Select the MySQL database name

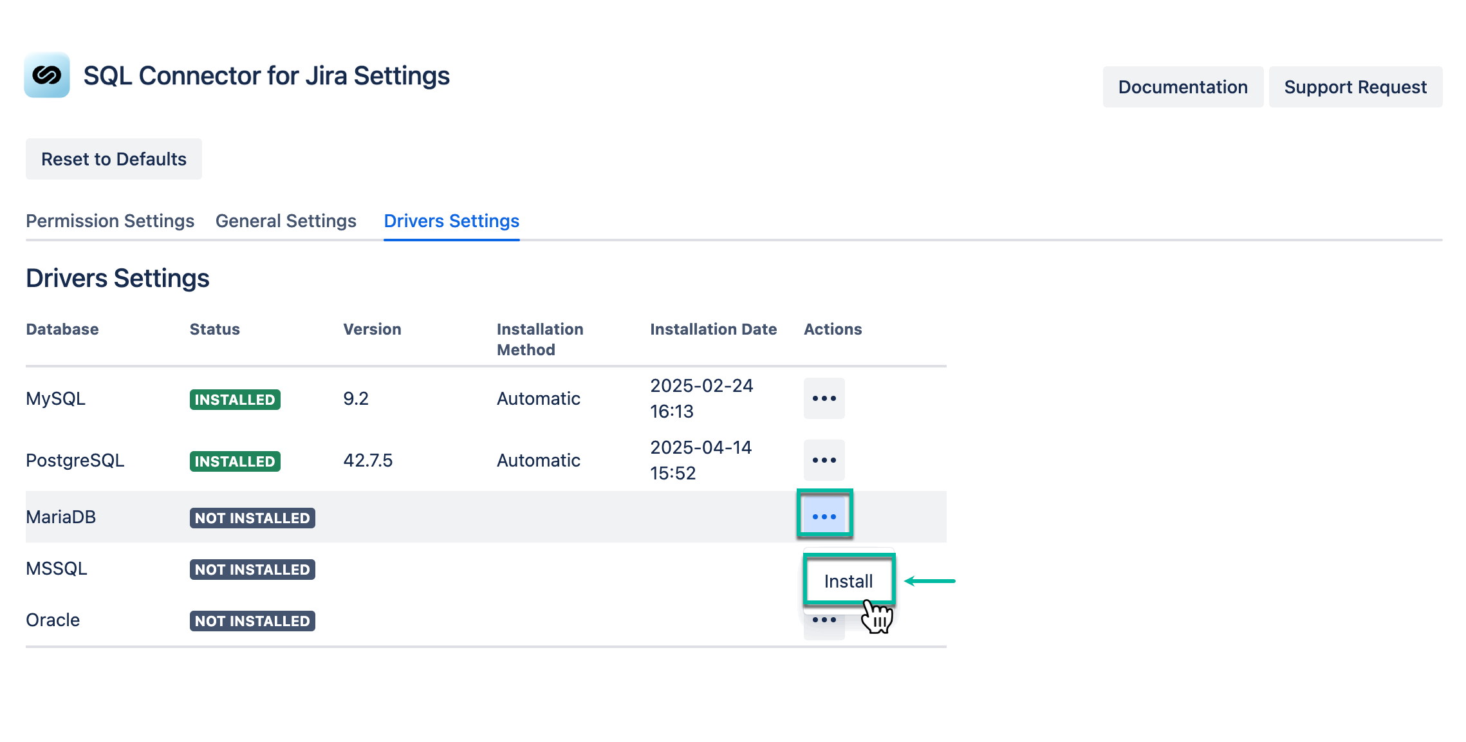click(55, 398)
